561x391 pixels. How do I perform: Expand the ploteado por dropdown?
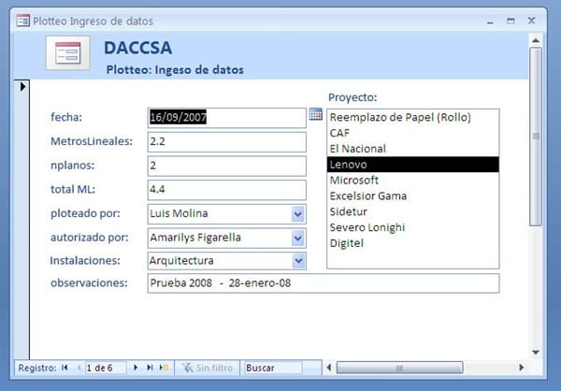pos(297,214)
